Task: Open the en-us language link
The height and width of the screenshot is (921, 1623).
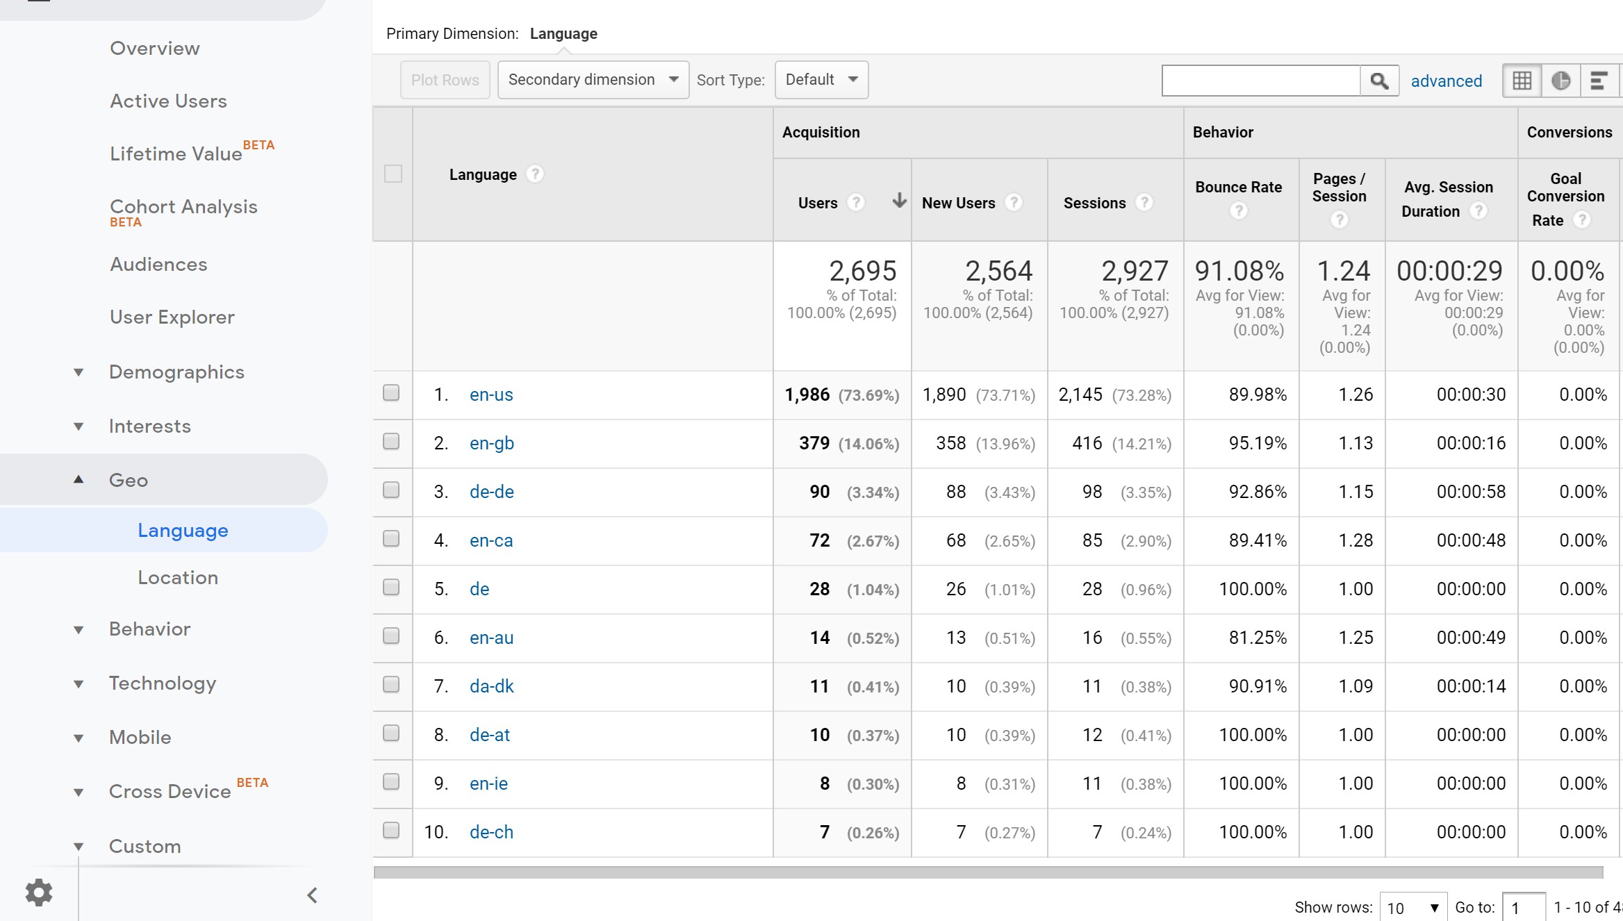Action: point(491,395)
